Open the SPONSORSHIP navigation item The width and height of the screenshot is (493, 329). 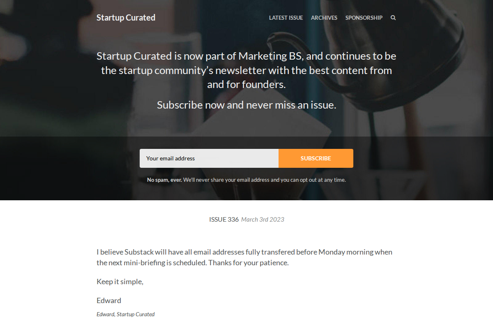[x=364, y=18]
